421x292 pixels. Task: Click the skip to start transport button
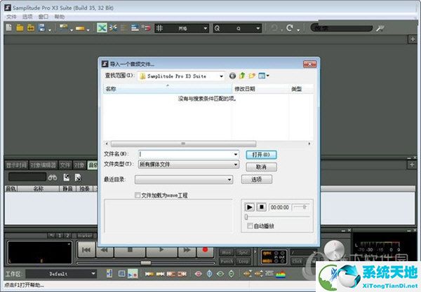[86, 250]
